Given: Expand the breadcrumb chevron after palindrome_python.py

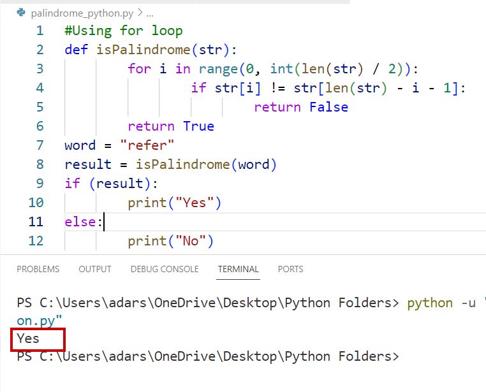Looking at the screenshot, I should pos(140,13).
